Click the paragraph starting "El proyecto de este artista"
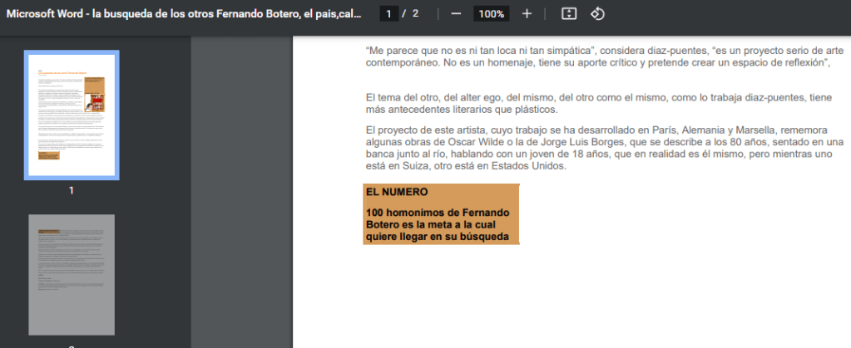The height and width of the screenshot is (348, 851). [596, 148]
